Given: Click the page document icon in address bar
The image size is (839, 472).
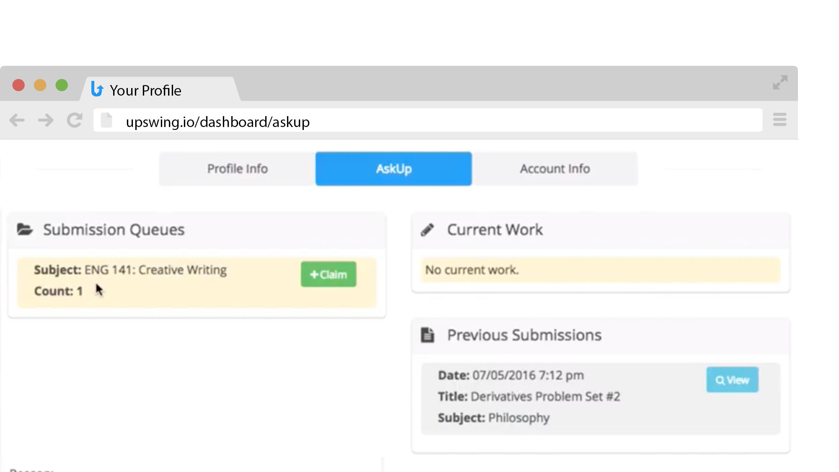Looking at the screenshot, I should [x=106, y=120].
